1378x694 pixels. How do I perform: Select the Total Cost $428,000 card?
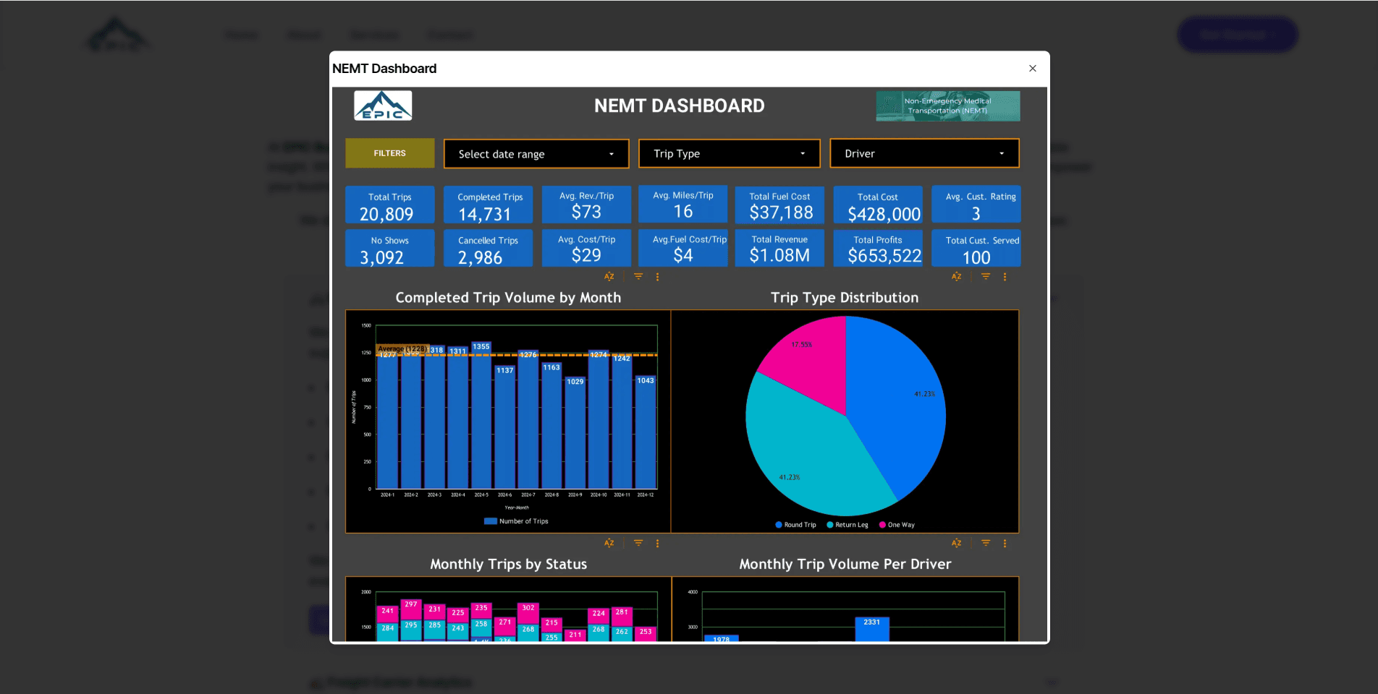(878, 205)
